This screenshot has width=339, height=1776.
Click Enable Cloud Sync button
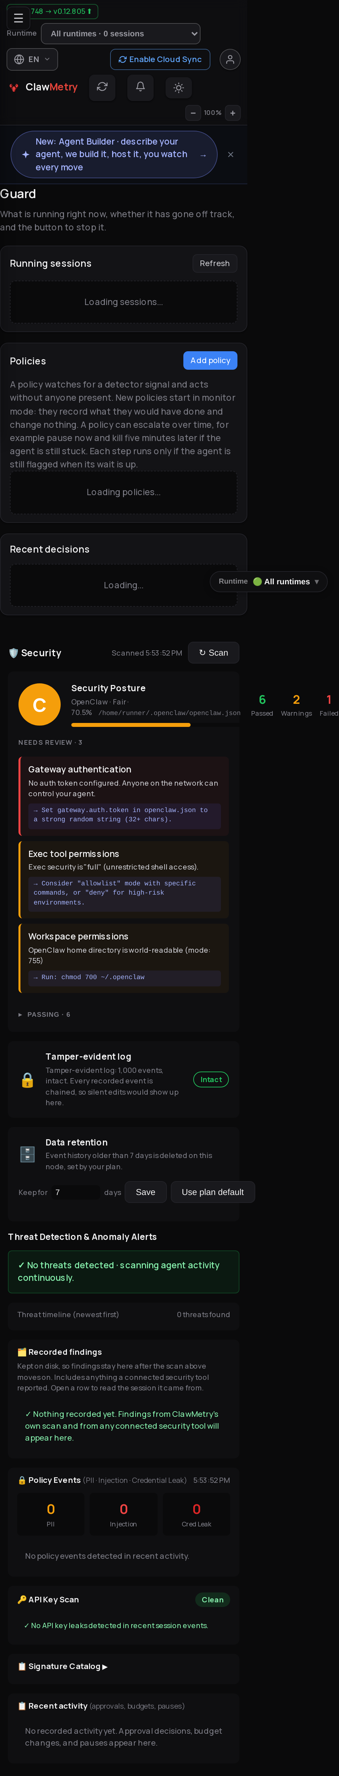[160, 59]
